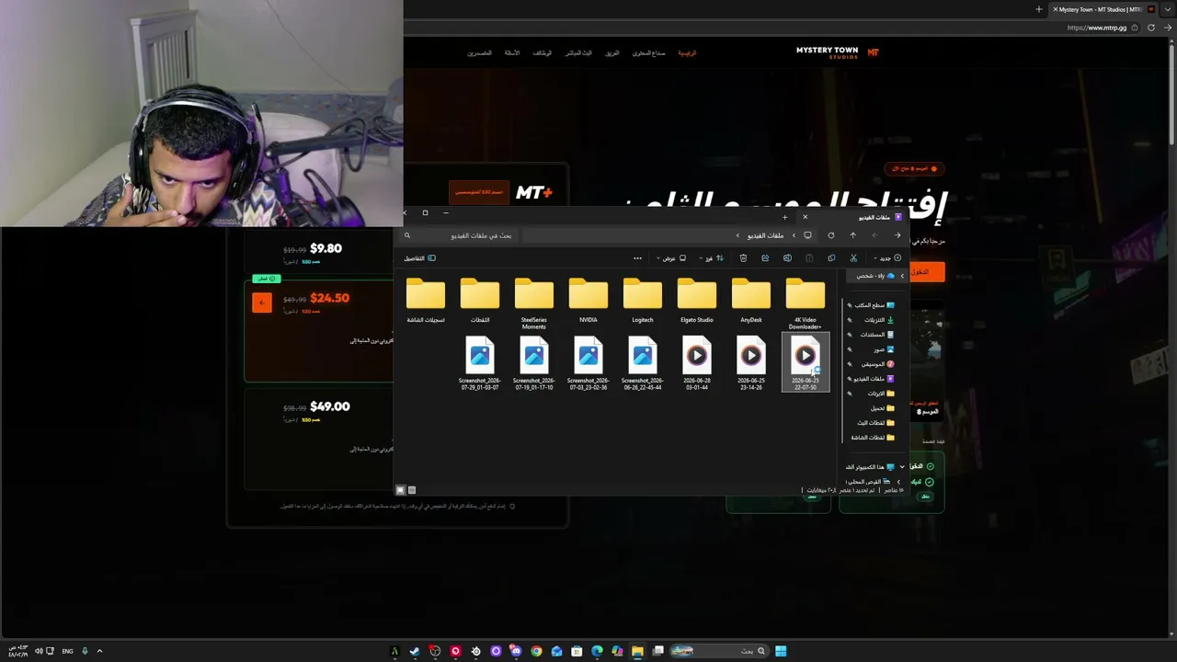Image resolution: width=1177 pixels, height=662 pixels.
Task: Switch to large icons view in status bar
Action: [400, 490]
